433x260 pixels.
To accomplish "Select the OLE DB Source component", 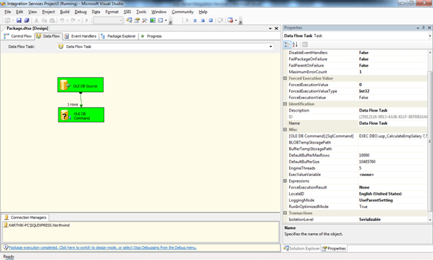I will click(81, 85).
